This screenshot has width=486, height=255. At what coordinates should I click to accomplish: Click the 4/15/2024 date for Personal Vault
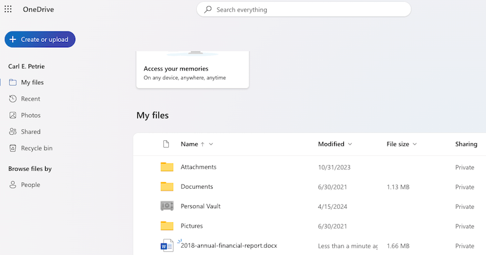332,206
